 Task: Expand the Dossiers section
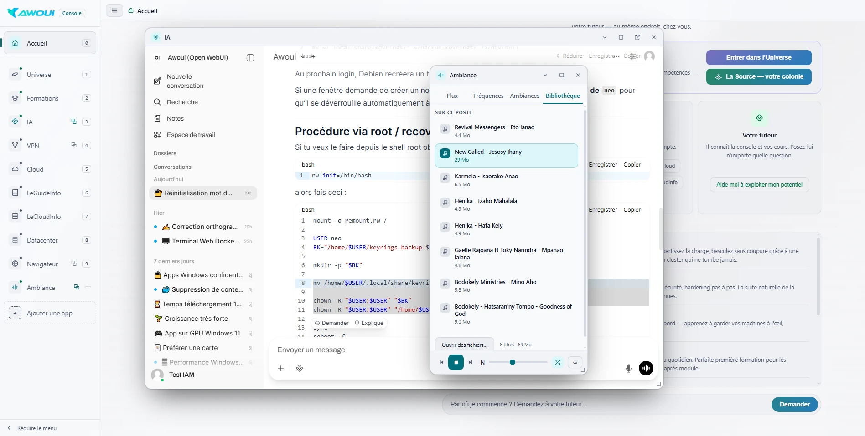[x=165, y=153]
